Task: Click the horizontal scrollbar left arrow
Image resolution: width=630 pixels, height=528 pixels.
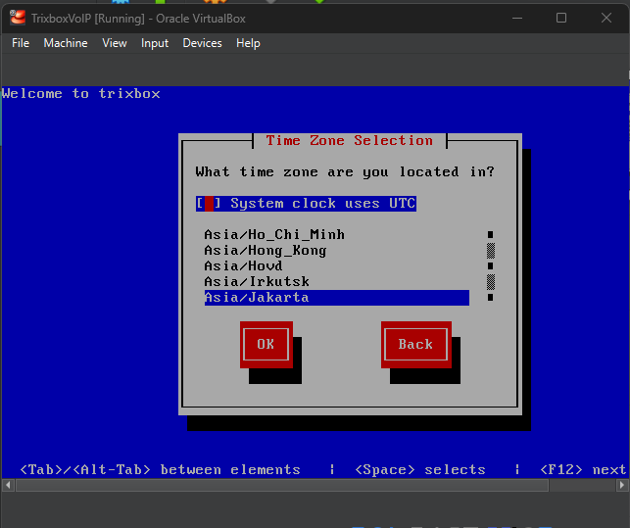Action: [8, 485]
